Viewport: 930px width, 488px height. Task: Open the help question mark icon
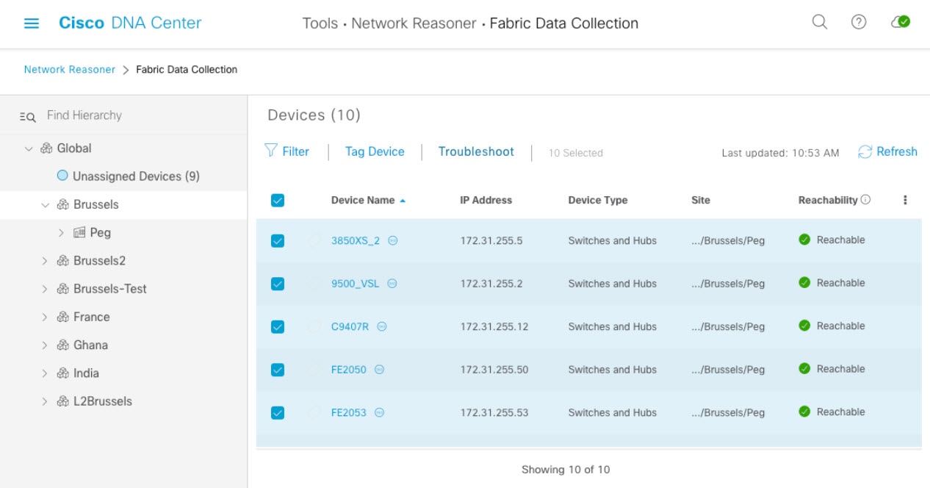coord(858,22)
